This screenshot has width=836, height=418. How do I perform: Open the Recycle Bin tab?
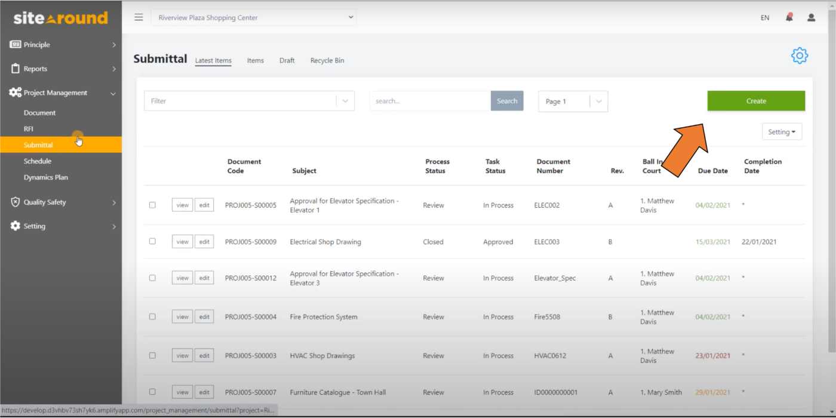tap(327, 60)
